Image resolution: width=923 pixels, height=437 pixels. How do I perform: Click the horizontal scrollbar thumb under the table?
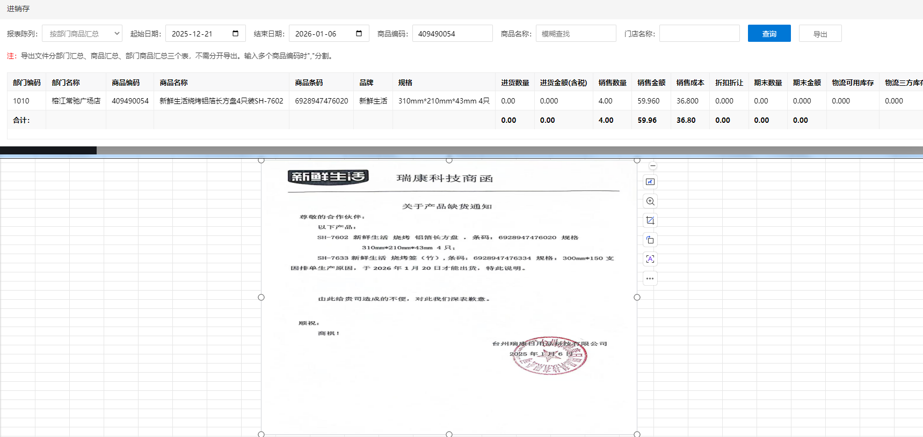point(48,151)
